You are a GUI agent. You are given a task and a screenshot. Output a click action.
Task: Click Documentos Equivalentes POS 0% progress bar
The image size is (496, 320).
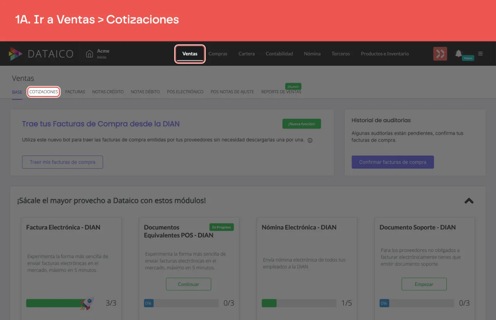(x=181, y=303)
